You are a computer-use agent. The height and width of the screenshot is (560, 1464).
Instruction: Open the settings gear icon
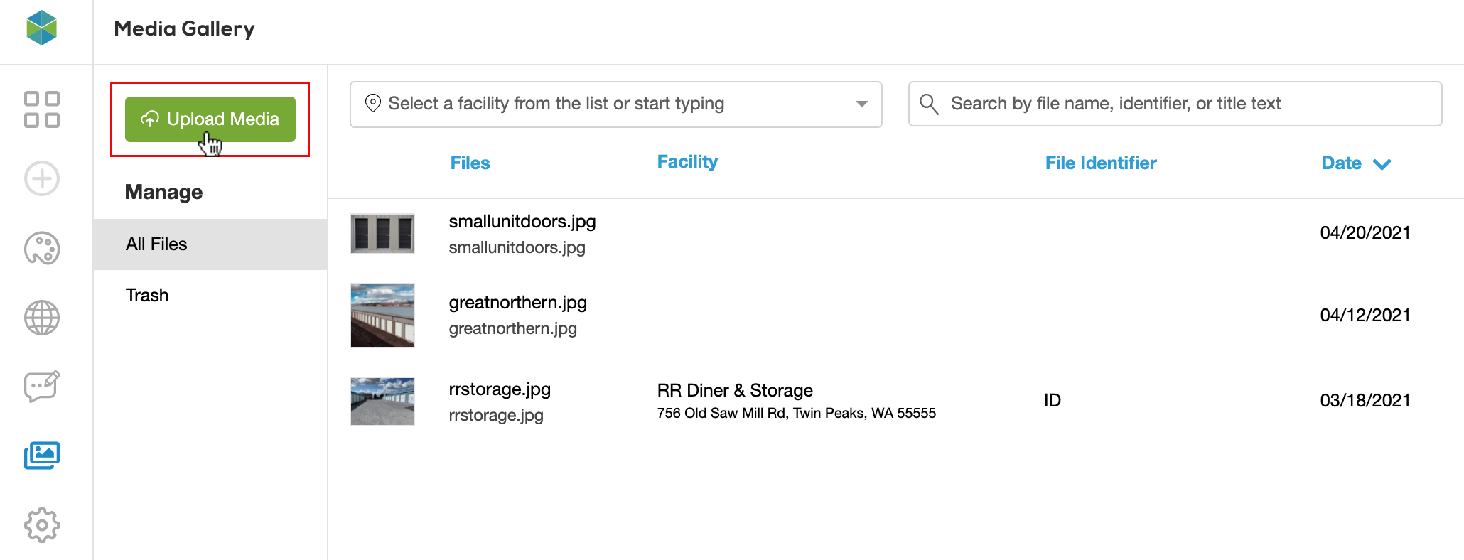(x=42, y=525)
